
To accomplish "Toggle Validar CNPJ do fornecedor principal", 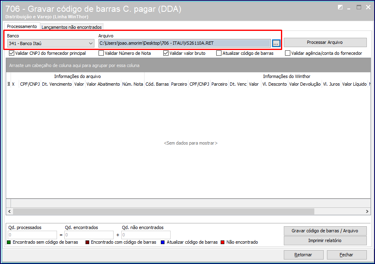I will tap(11, 53).
